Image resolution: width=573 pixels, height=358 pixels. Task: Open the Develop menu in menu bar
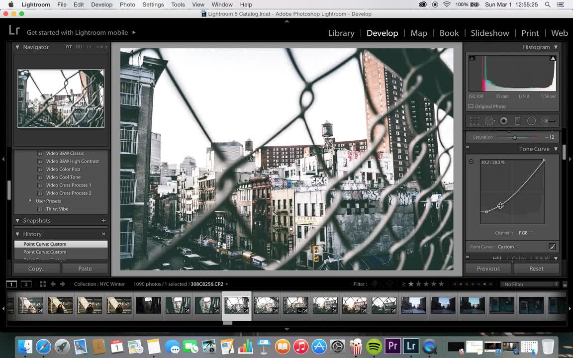(101, 4)
